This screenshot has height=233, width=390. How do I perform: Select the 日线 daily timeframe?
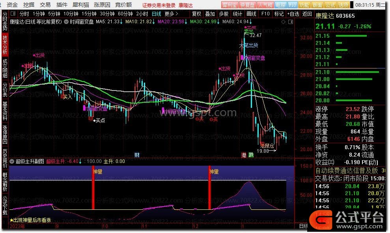click(157, 14)
